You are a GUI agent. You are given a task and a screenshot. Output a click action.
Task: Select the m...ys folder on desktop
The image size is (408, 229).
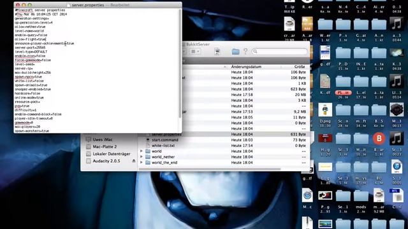pos(361,167)
